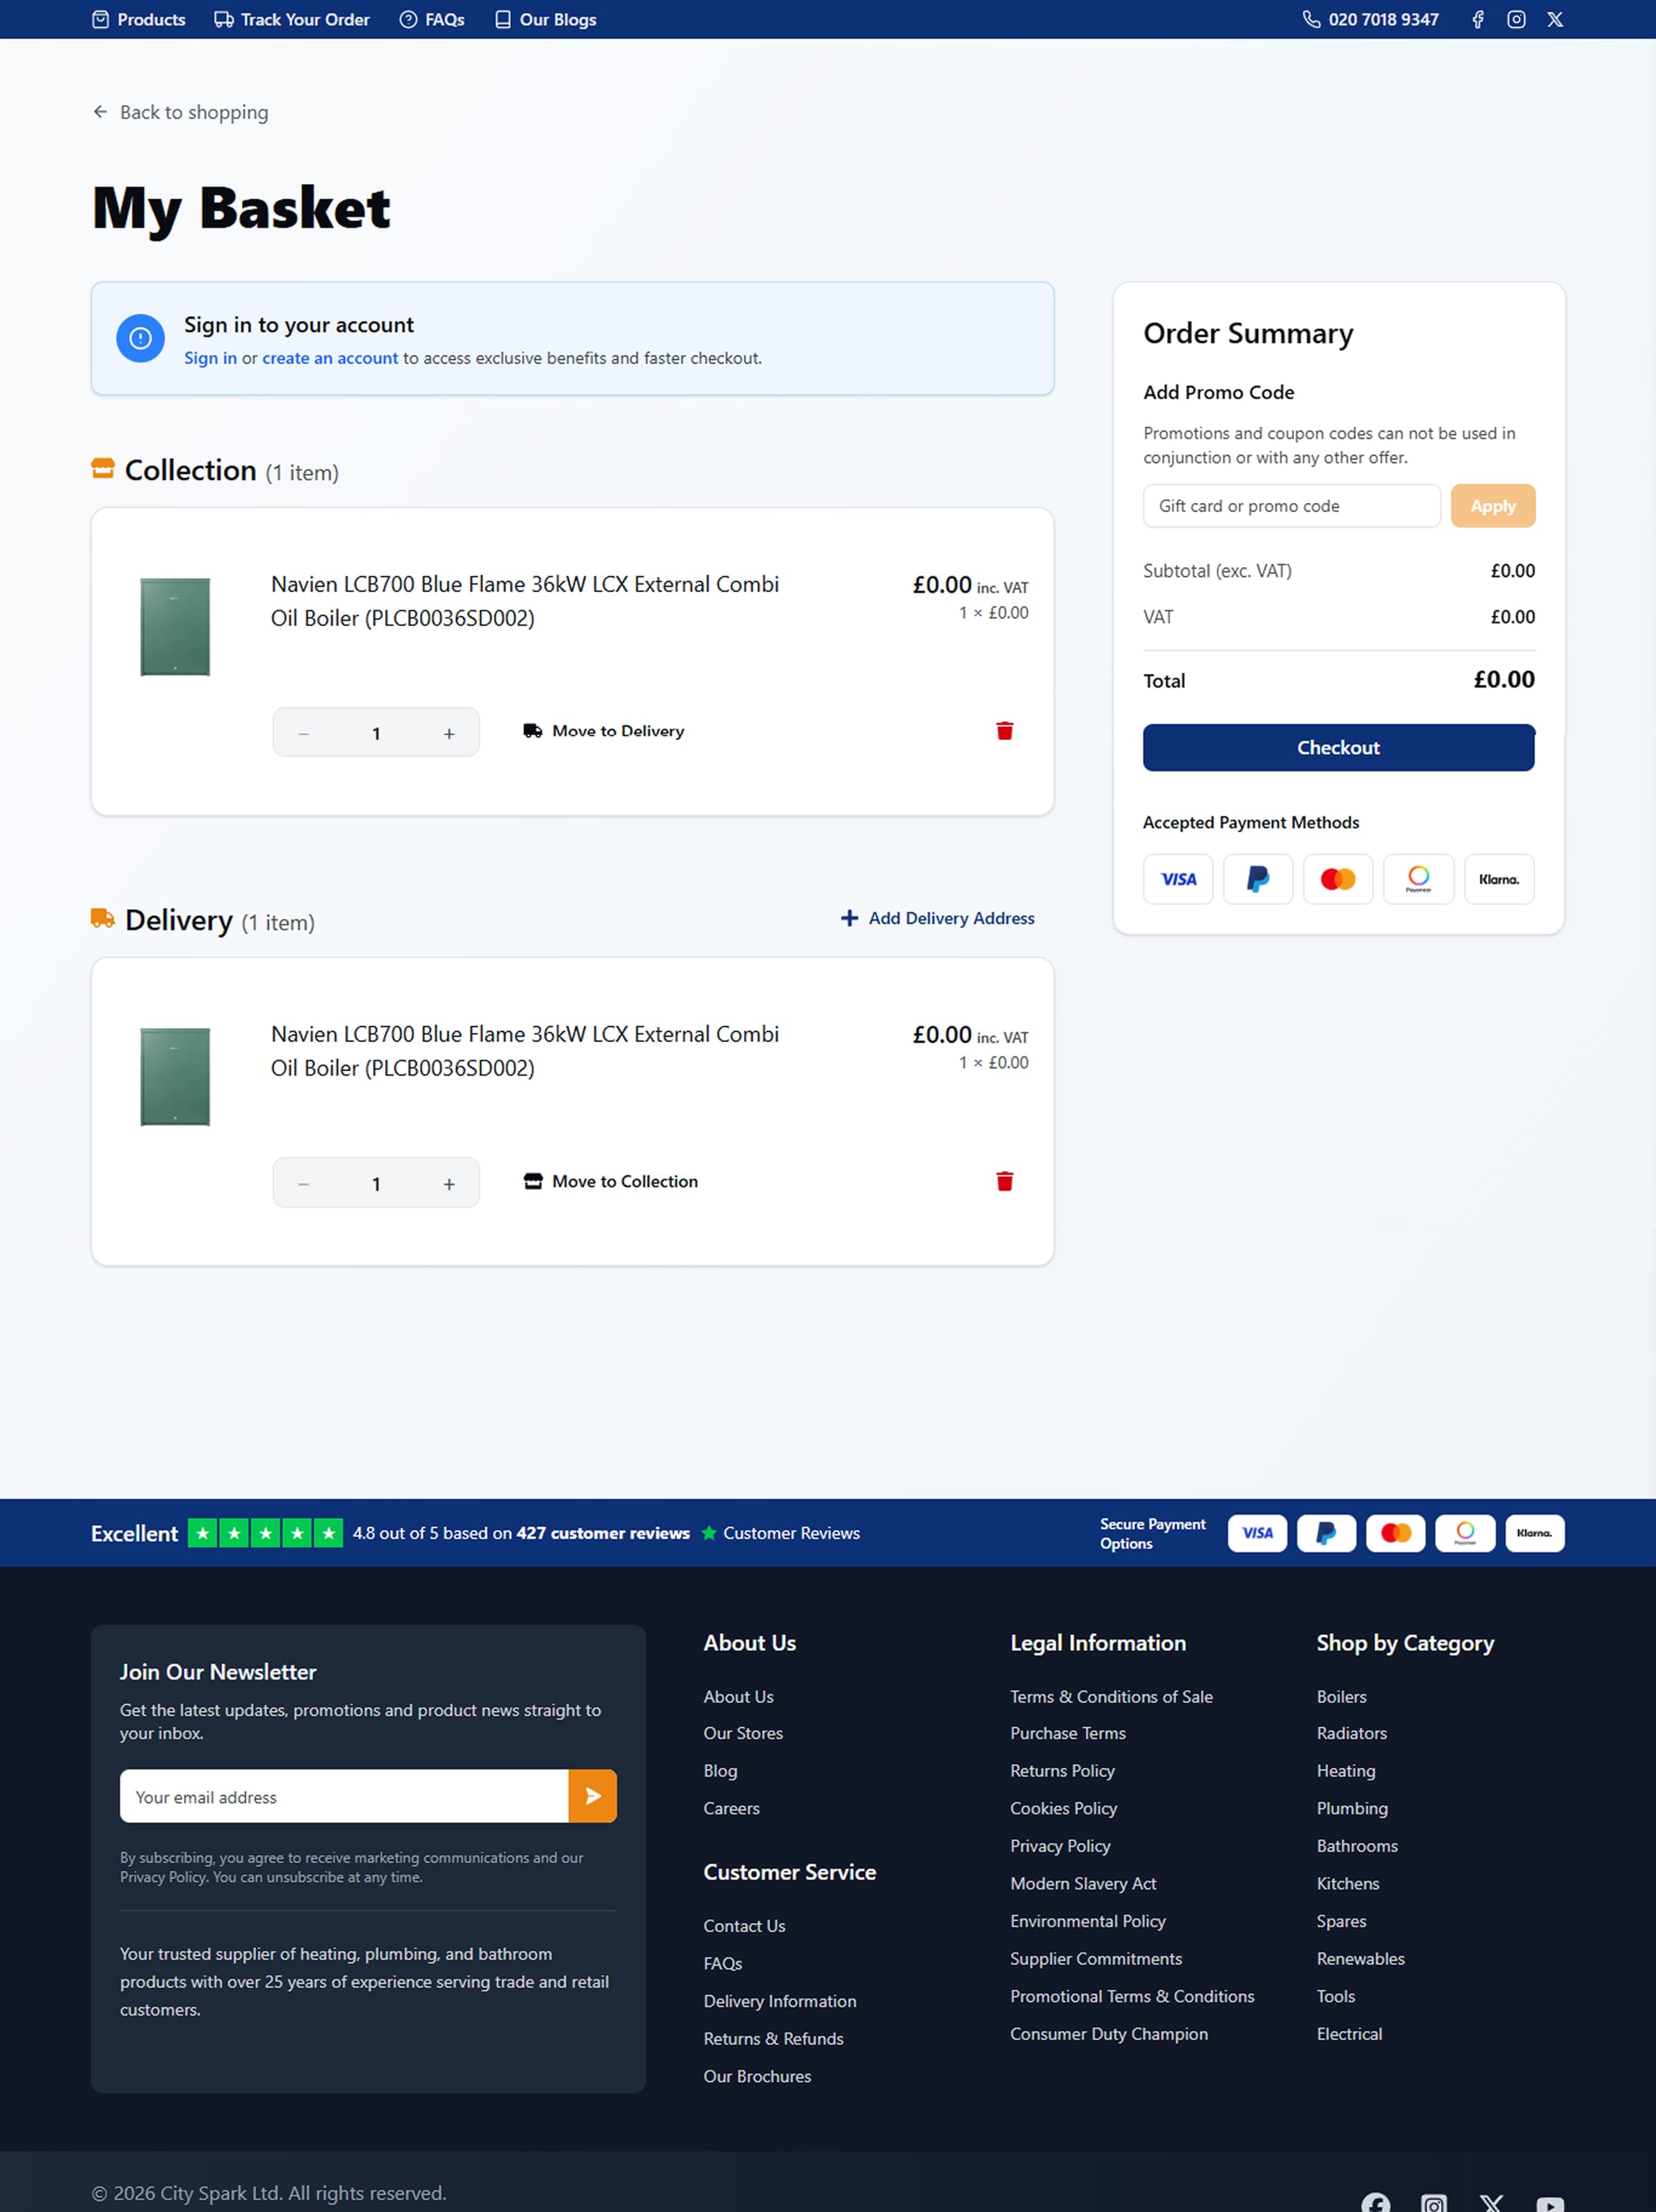Open Instagram icon in top header
Viewport: 1656px width, 2212px height.
coord(1515,19)
